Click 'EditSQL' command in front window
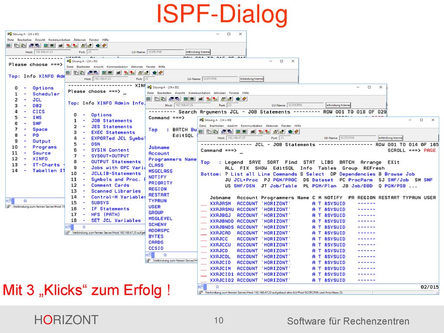 [x=284, y=168]
